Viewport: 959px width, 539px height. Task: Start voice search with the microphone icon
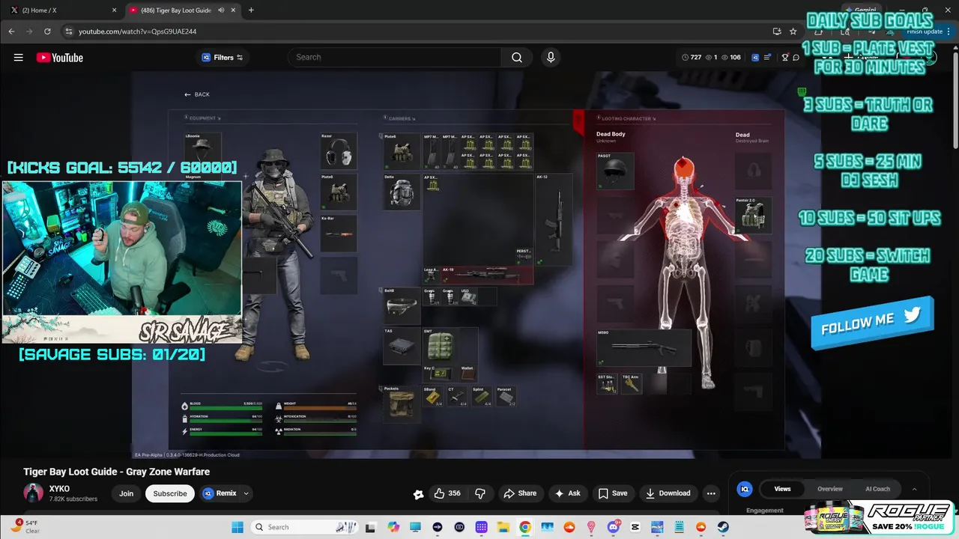point(551,58)
